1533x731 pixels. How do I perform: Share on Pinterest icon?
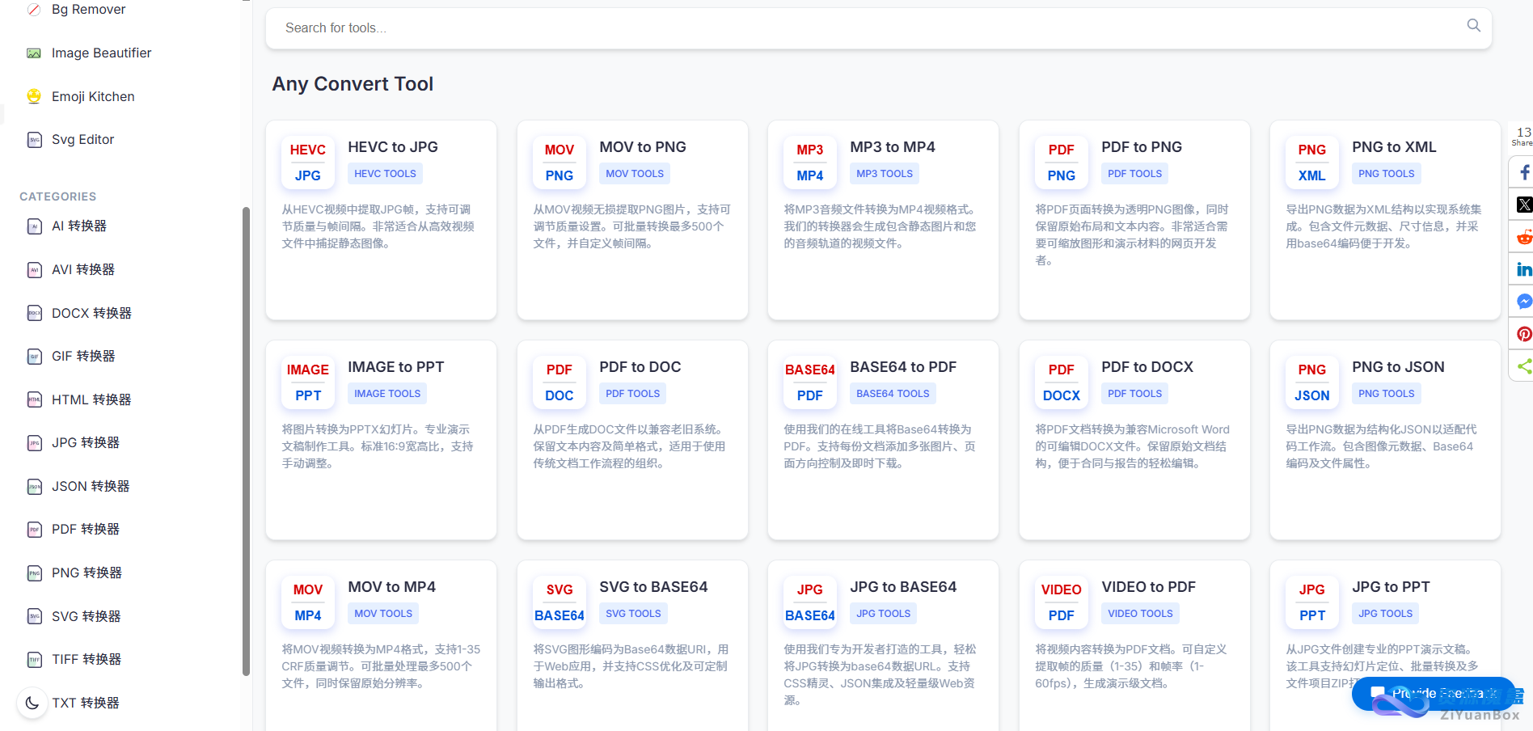1523,334
